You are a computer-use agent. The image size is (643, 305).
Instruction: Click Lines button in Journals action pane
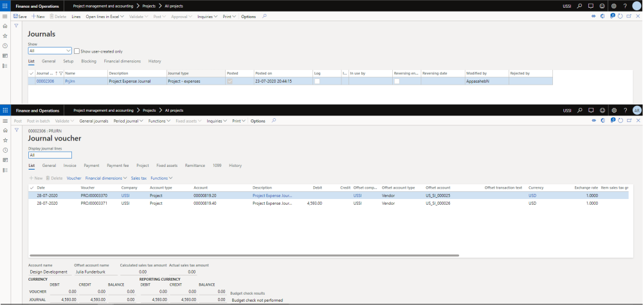[x=76, y=17]
